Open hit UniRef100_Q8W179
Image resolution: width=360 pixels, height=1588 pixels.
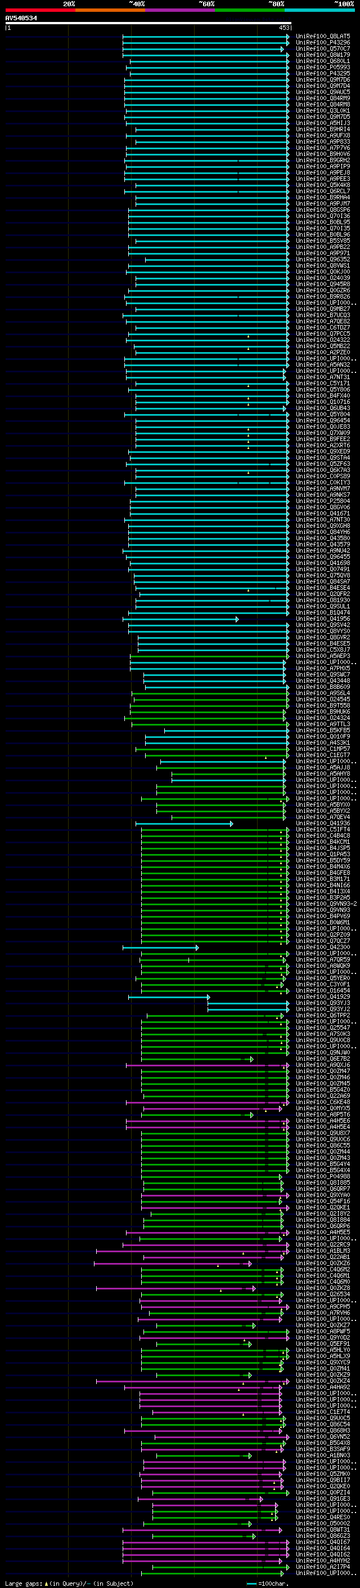(323, 55)
